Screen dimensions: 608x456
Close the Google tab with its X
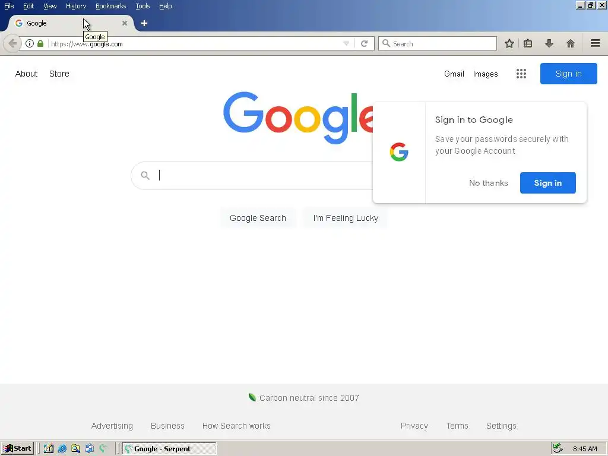125,23
